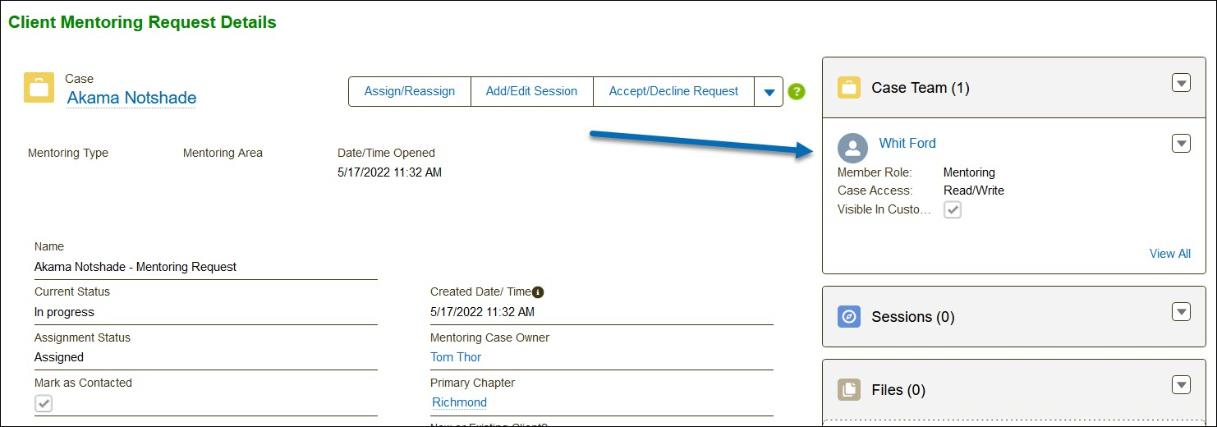Click the yellow Case briefcase icon

39,88
